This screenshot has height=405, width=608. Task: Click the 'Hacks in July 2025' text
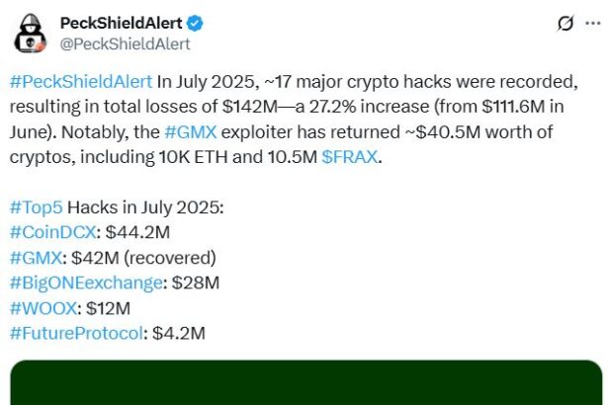point(145,206)
